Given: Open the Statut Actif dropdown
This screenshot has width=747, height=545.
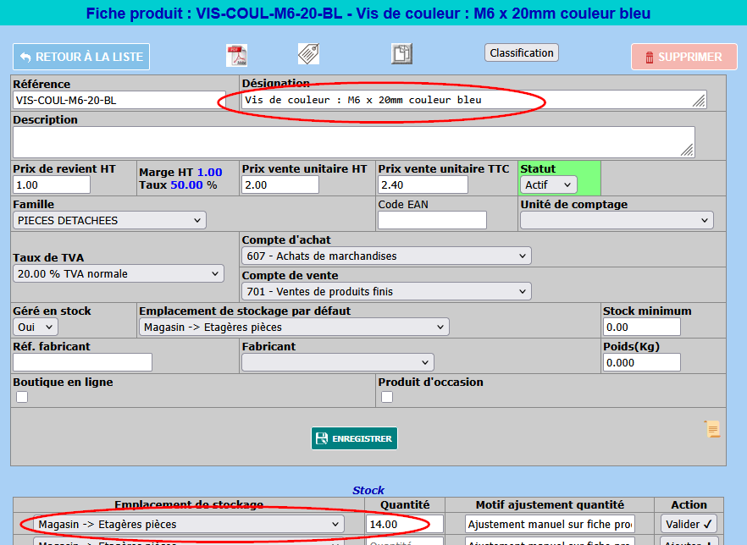Looking at the screenshot, I should [x=548, y=184].
